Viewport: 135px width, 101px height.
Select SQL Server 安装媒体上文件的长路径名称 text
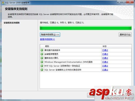click(63, 70)
